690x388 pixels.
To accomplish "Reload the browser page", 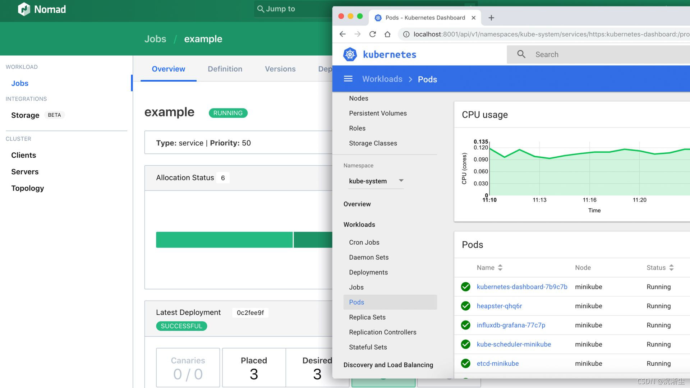I will pos(373,34).
